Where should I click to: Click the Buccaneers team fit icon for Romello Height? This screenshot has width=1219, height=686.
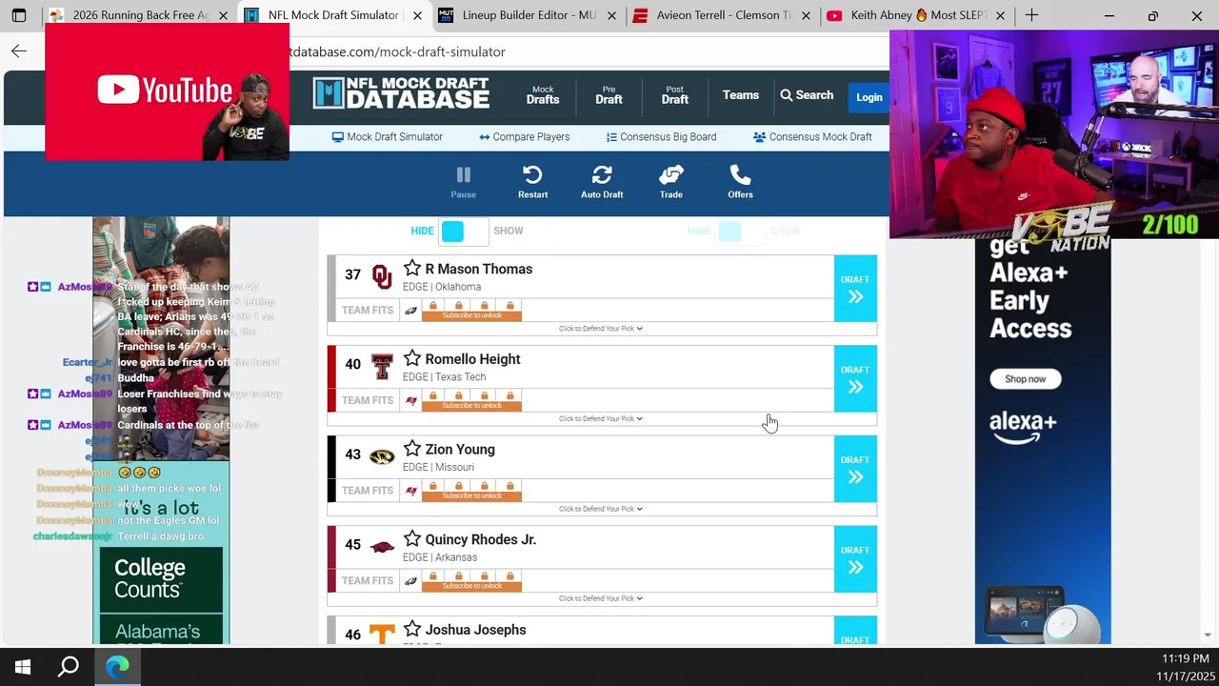point(411,400)
